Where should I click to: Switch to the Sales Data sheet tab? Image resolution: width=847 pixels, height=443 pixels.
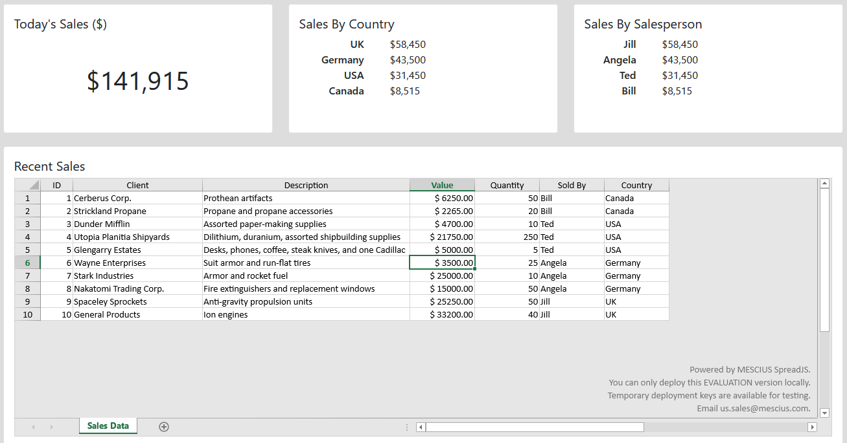108,427
